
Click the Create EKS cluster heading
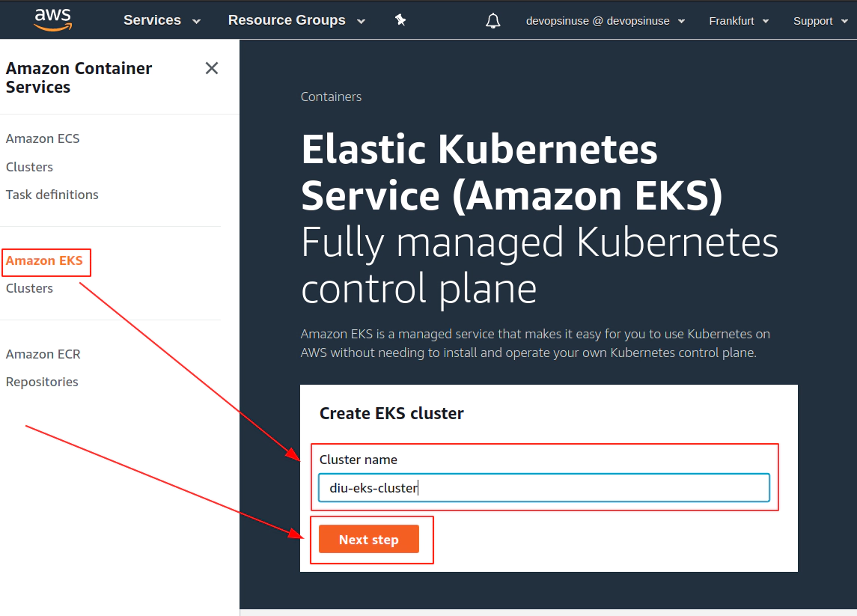391,413
